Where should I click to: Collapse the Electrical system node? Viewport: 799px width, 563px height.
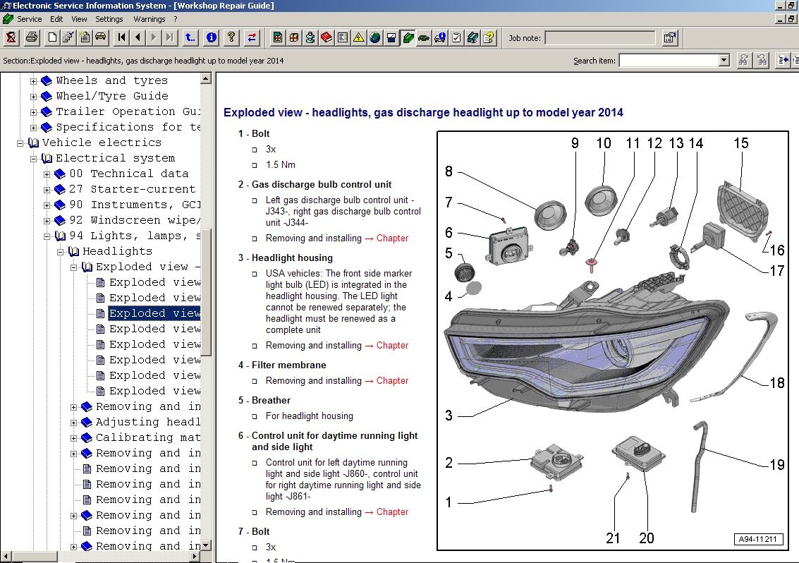pos(33,159)
